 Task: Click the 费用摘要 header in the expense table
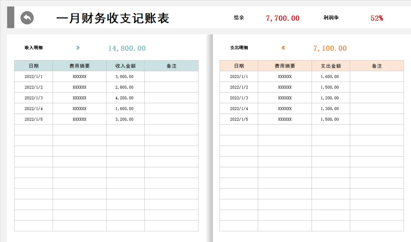(285, 66)
